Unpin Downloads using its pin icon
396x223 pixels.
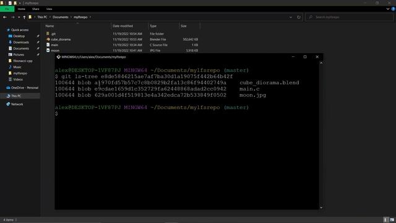tap(38, 42)
